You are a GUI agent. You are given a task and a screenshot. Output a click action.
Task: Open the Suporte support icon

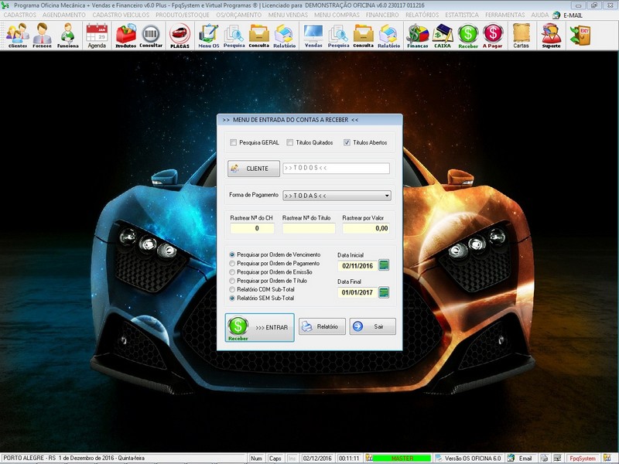(551, 36)
